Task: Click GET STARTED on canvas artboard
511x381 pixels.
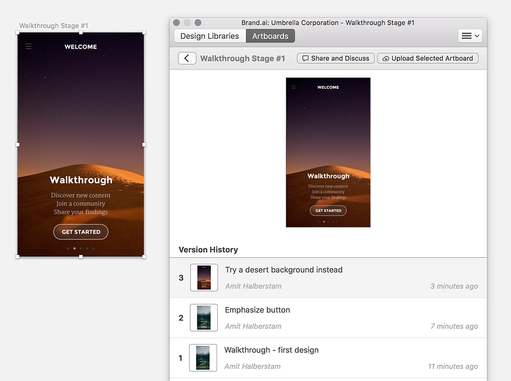Action: point(81,232)
